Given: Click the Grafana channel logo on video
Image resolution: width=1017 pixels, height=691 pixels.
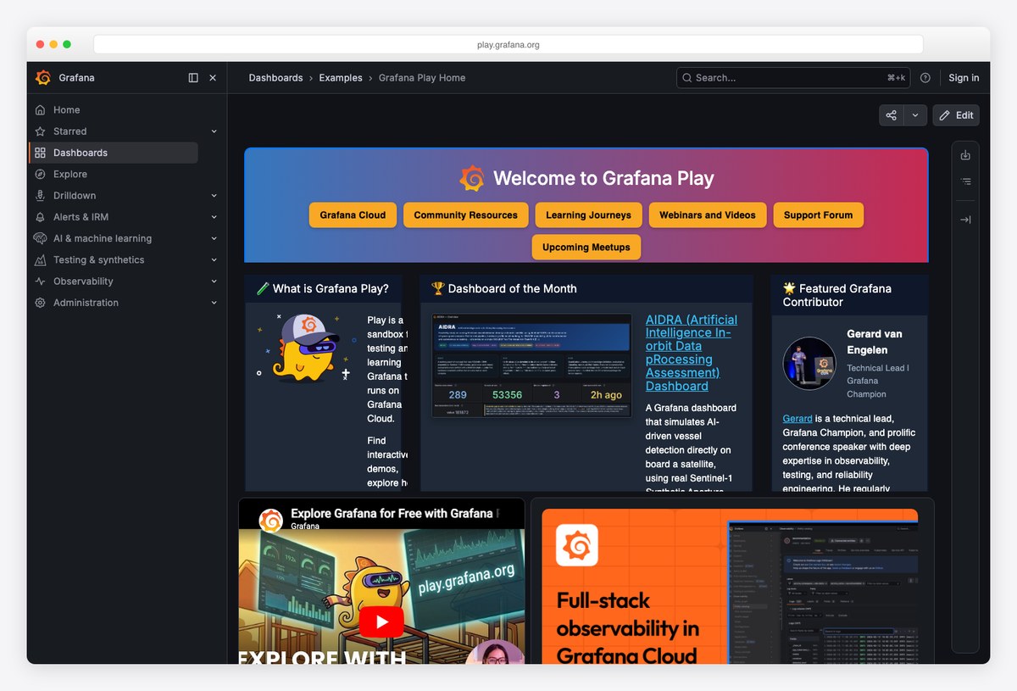Looking at the screenshot, I should pyautogui.click(x=270, y=520).
